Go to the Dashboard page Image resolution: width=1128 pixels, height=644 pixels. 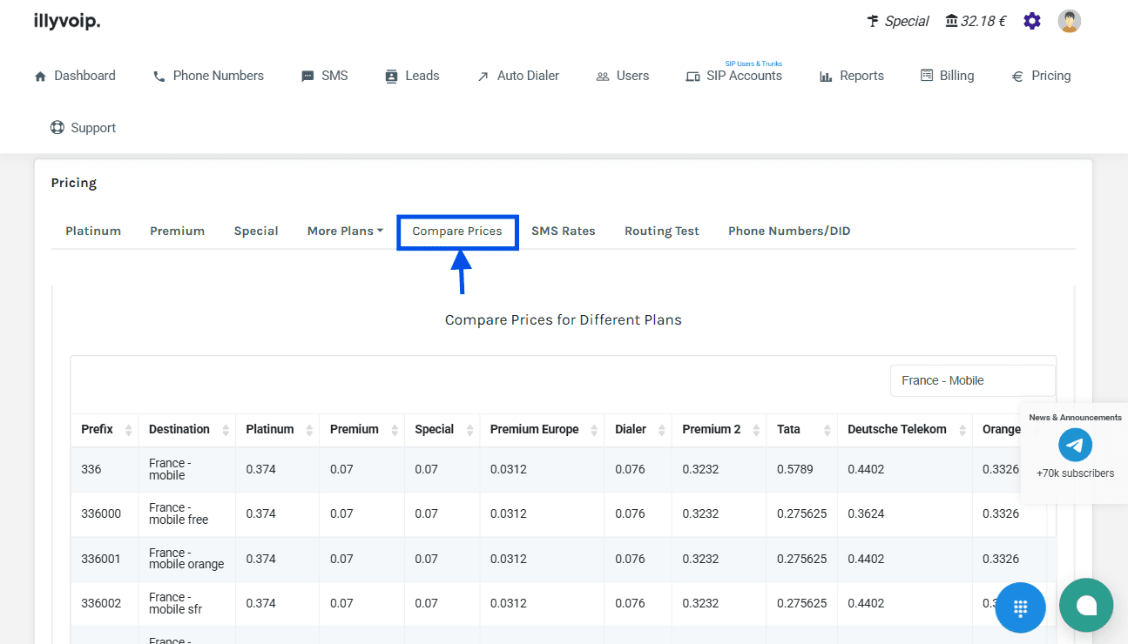(x=75, y=76)
